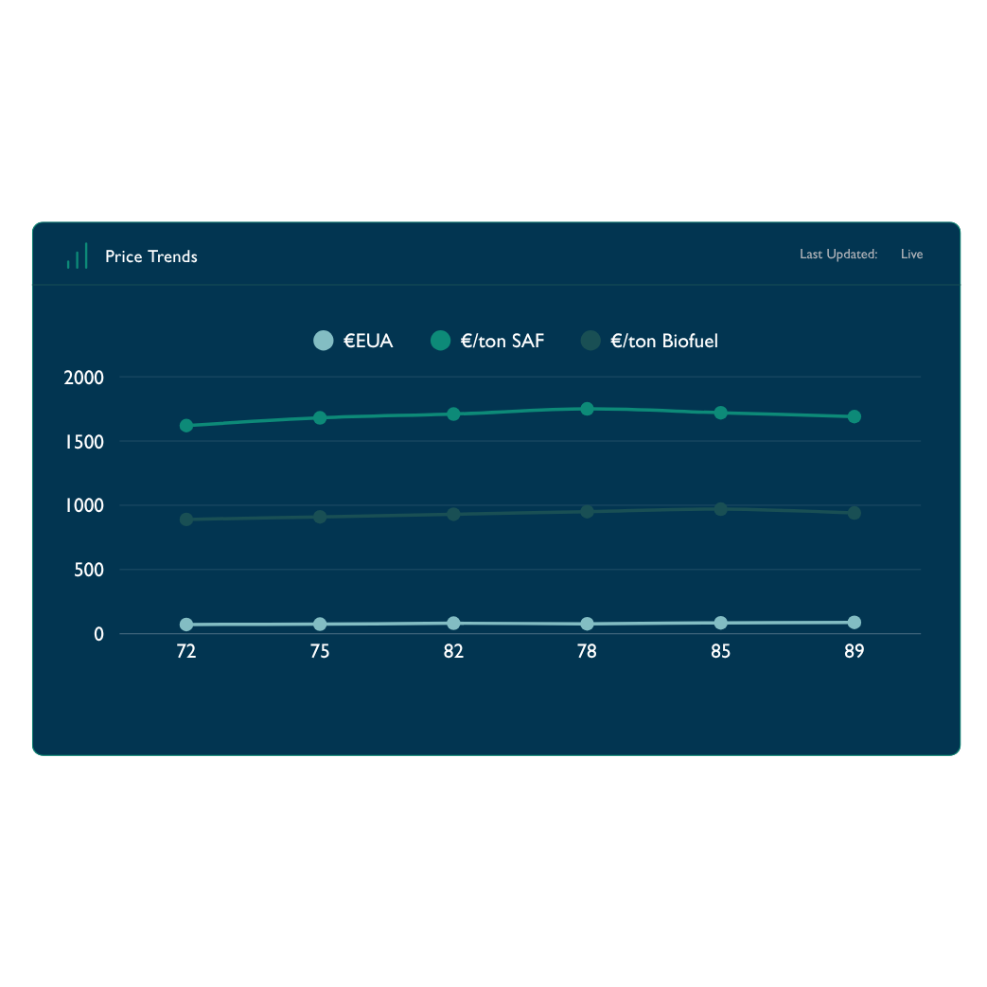This screenshot has height=987, width=987.
Task: Select the EUA data point at label 89
Action: coord(855,623)
